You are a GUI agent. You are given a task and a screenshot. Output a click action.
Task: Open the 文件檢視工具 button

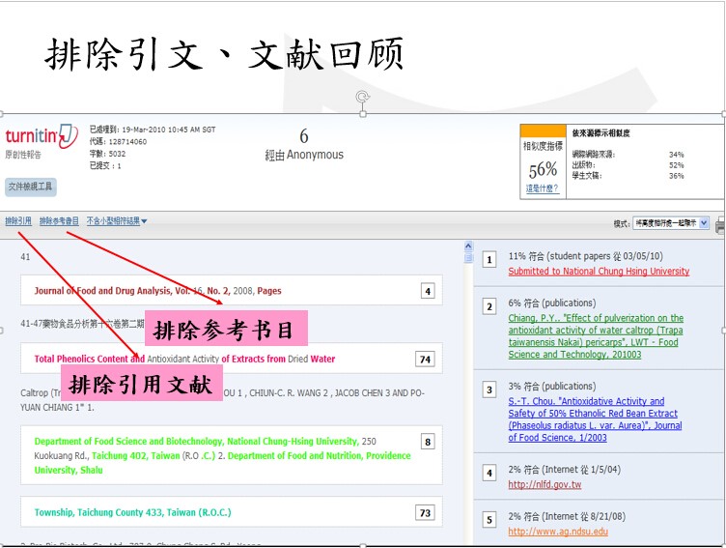31,187
